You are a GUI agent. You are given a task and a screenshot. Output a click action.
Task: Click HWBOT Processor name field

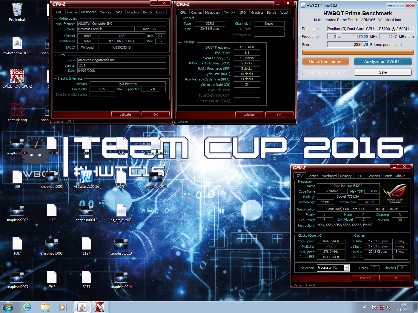click(x=371, y=29)
